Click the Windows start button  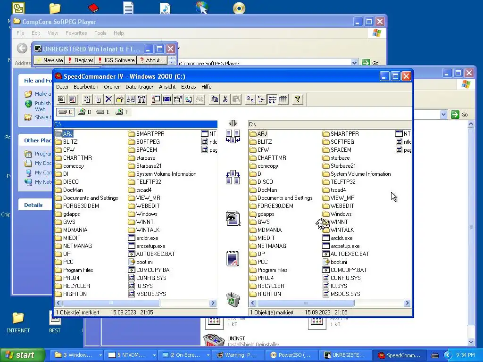click(22, 355)
